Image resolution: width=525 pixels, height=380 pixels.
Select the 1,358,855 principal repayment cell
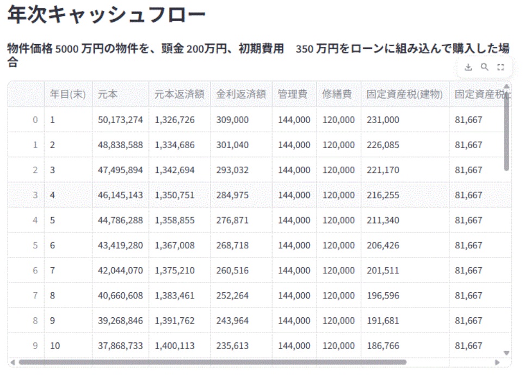coord(180,220)
